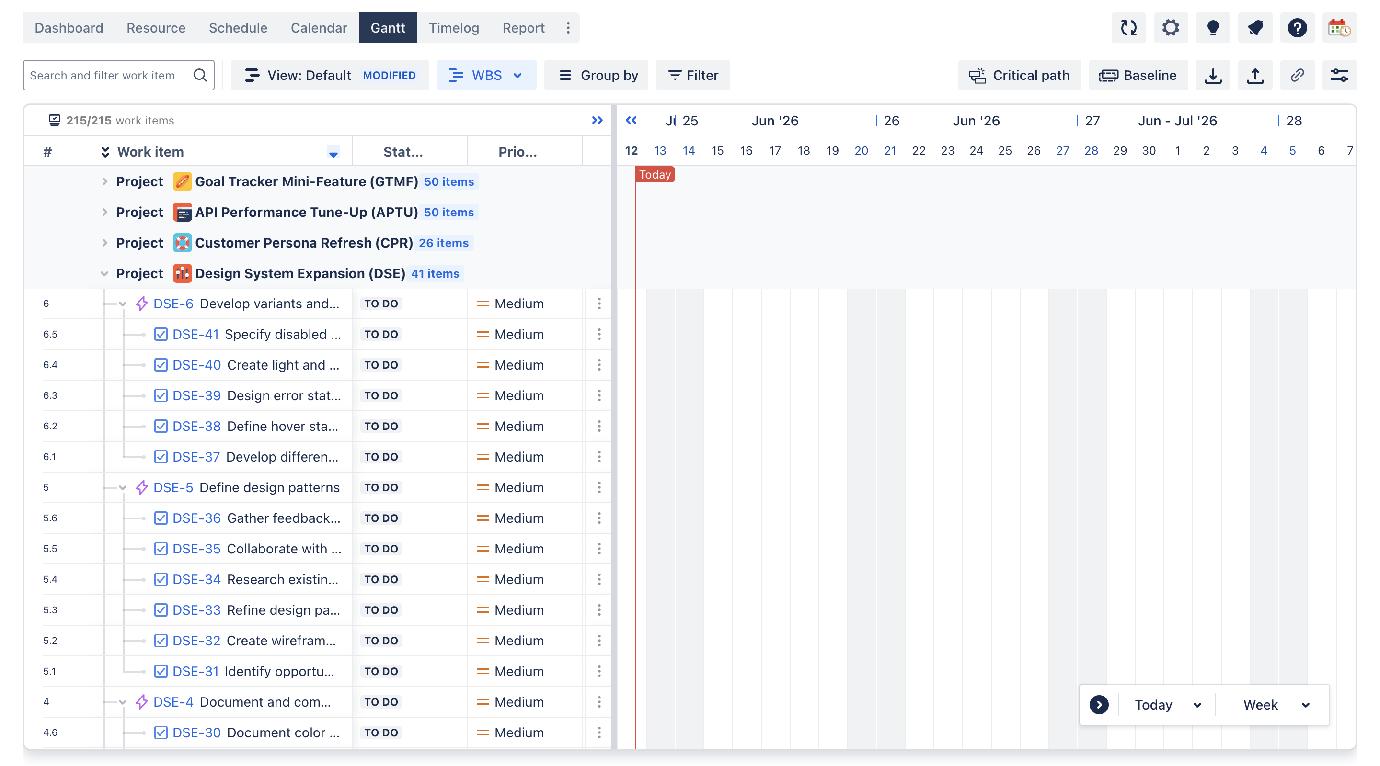Open more options for DSE-41 row
The height and width of the screenshot is (766, 1380).
point(599,334)
